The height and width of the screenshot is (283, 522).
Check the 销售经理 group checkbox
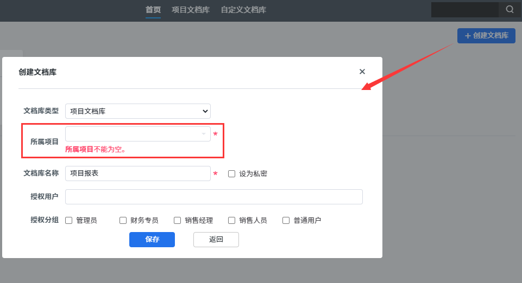coord(177,221)
